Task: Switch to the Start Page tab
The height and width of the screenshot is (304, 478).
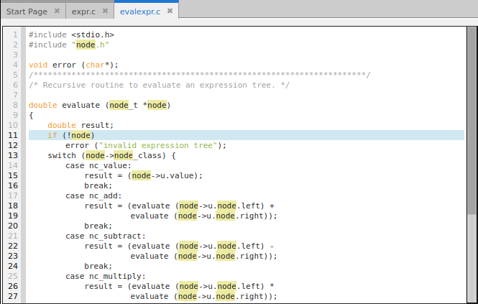Action: point(28,12)
